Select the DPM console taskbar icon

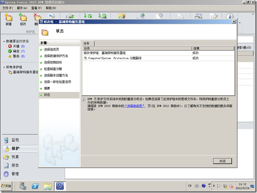click(x=60, y=186)
